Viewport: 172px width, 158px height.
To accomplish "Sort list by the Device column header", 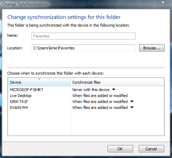I will (39, 82).
